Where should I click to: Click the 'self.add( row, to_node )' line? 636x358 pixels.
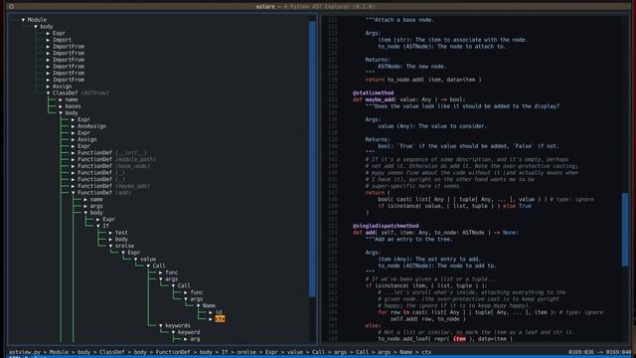428,319
